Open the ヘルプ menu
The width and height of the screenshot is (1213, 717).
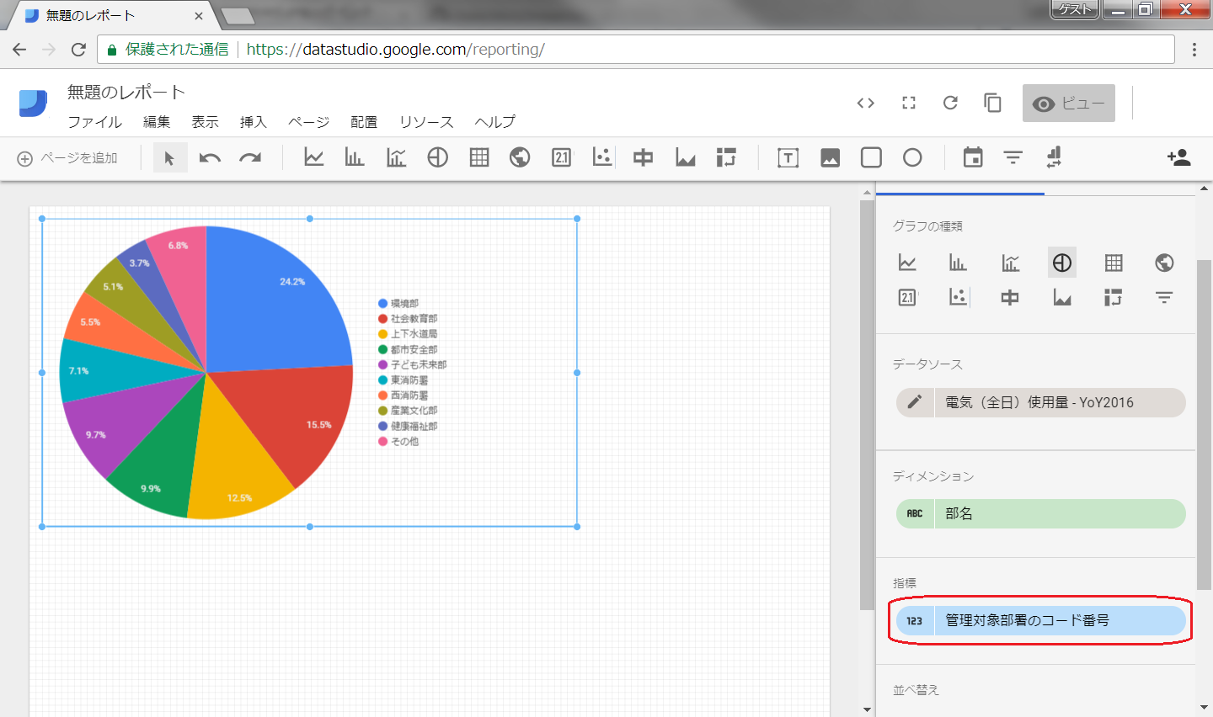[x=494, y=122]
